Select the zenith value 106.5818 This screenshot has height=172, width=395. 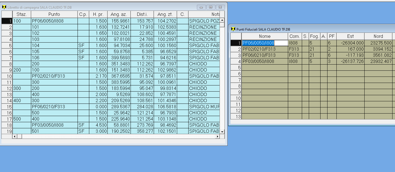[165, 107]
